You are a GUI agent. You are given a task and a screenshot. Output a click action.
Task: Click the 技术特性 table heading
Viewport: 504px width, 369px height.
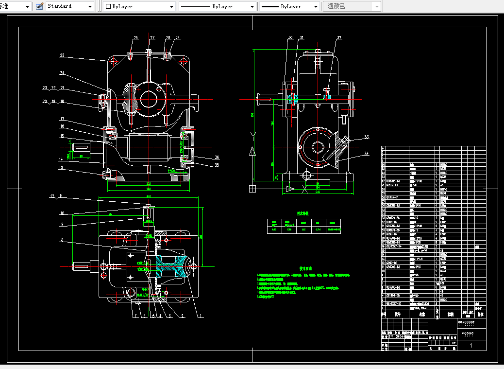302,213
